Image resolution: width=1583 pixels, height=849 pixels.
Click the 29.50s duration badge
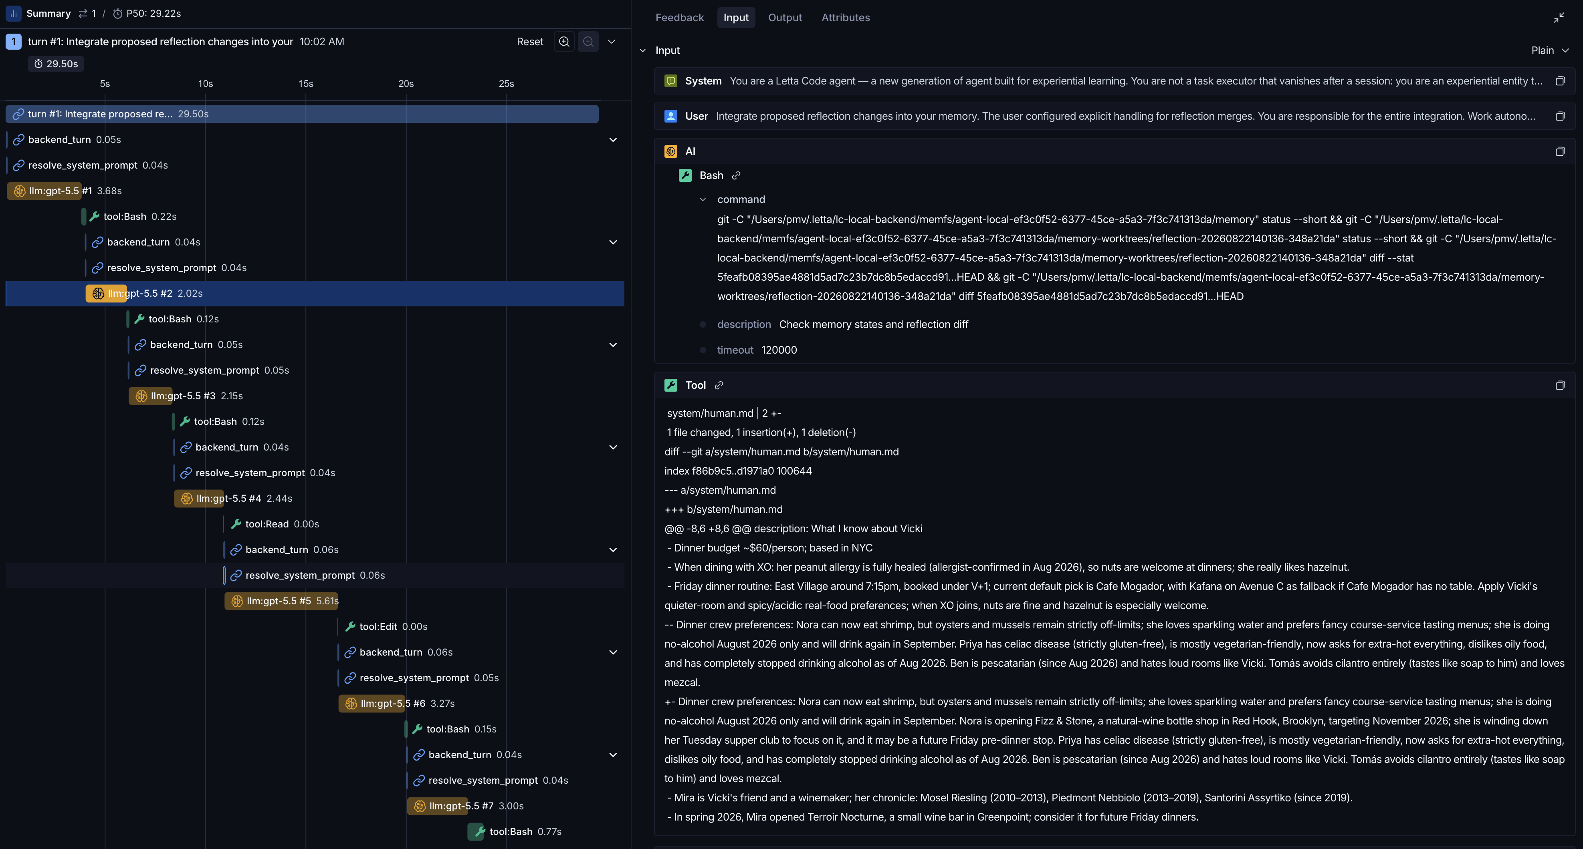click(56, 64)
